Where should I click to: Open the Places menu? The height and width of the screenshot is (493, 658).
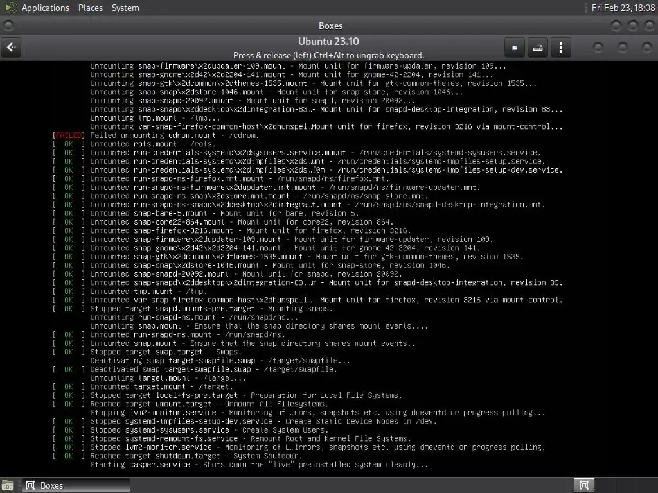pyautogui.click(x=90, y=8)
